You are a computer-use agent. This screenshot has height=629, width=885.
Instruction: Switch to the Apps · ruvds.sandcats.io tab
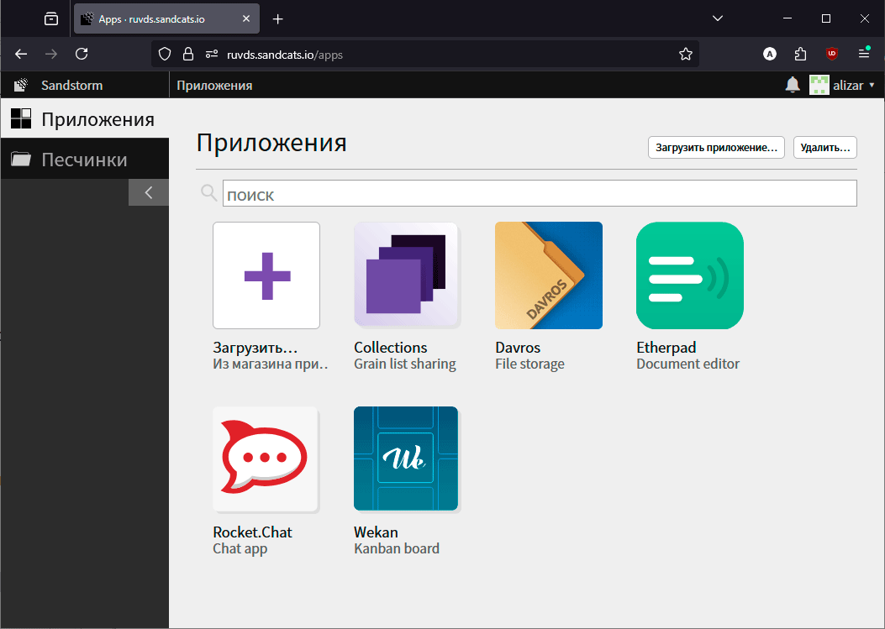[x=166, y=19]
